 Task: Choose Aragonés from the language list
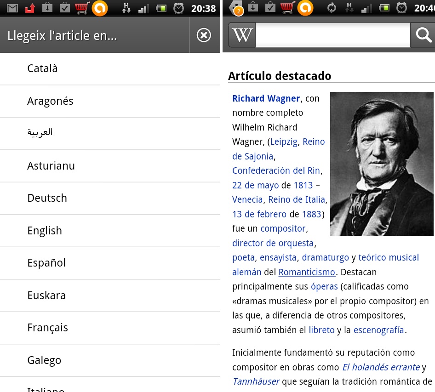[x=110, y=101]
